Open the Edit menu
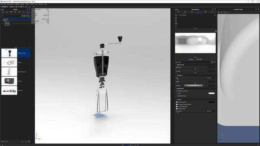 pos(4,4)
